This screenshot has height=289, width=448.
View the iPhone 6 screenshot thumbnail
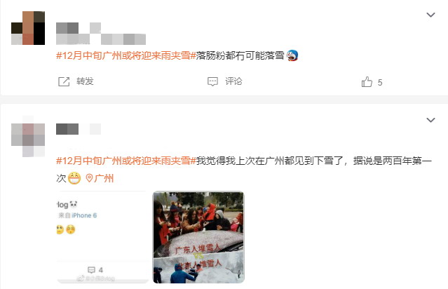pos(102,237)
